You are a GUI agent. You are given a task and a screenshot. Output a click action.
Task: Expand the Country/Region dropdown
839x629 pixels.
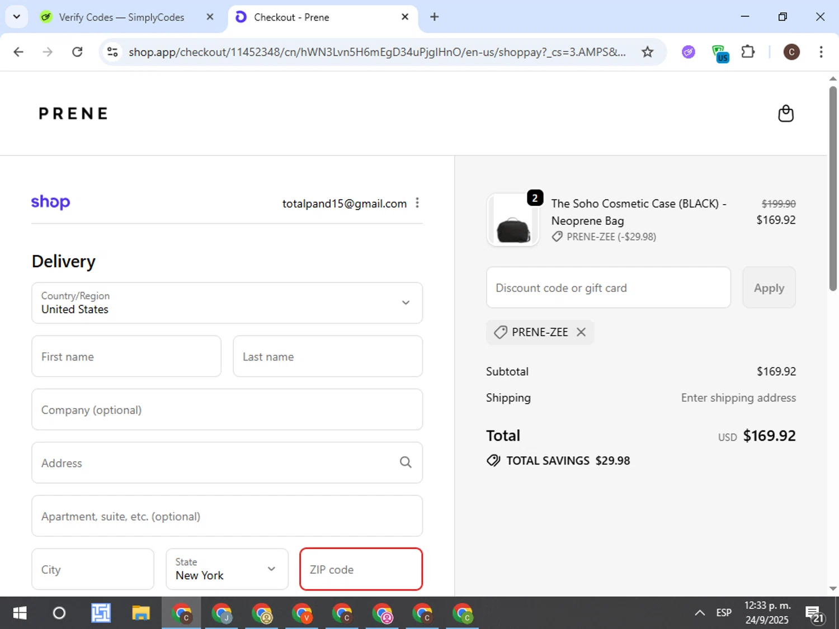click(x=227, y=302)
